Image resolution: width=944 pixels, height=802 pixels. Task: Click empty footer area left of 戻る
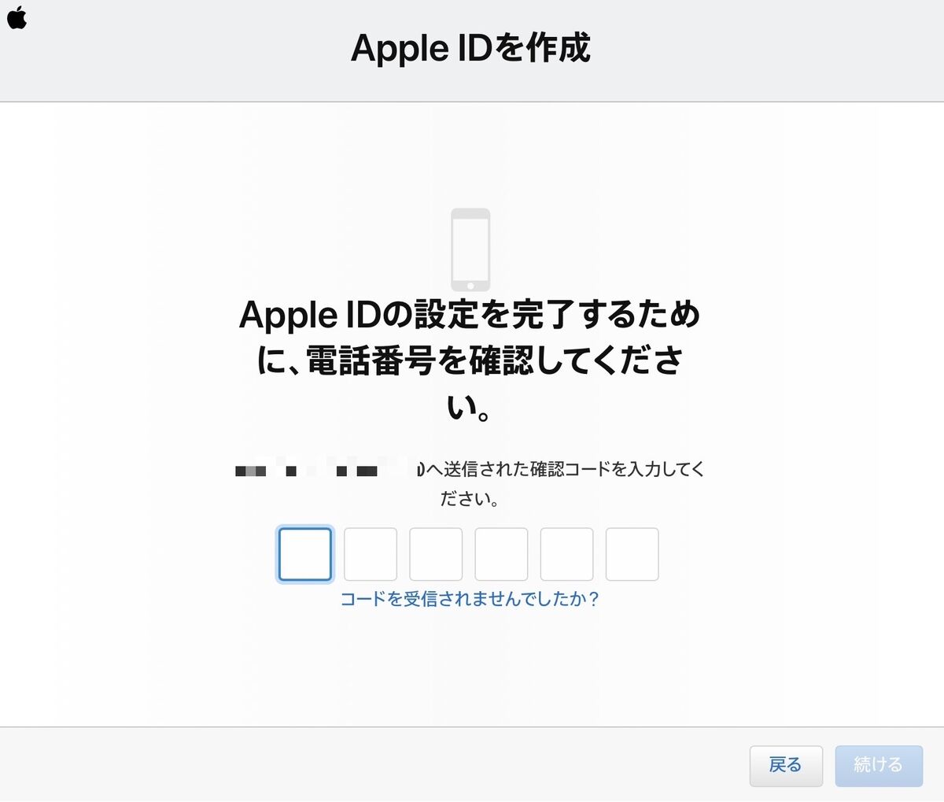tap(370, 765)
